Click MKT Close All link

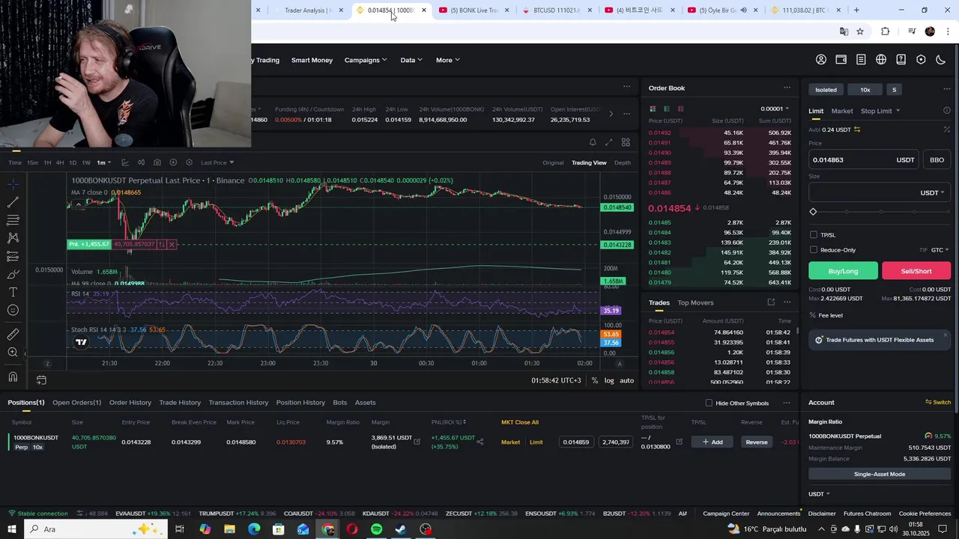tap(520, 422)
